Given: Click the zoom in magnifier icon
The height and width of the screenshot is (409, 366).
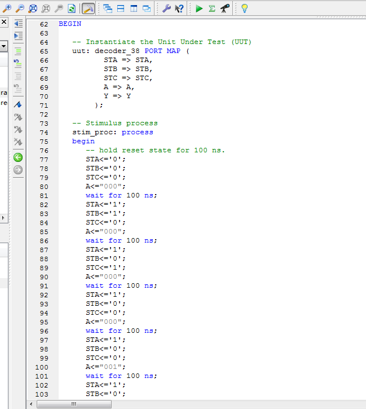Looking at the screenshot, I should tap(7, 8).
